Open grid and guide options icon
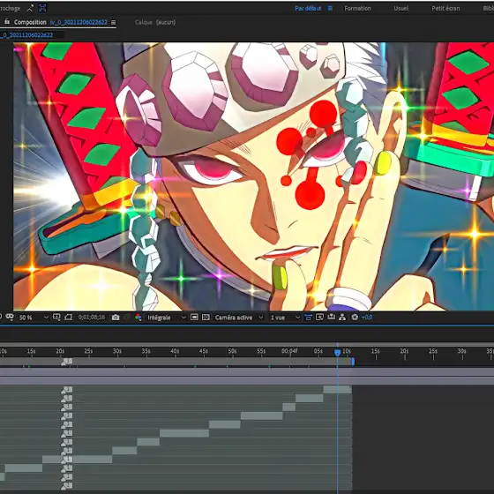The width and height of the screenshot is (494, 494). pyautogui.click(x=56, y=317)
